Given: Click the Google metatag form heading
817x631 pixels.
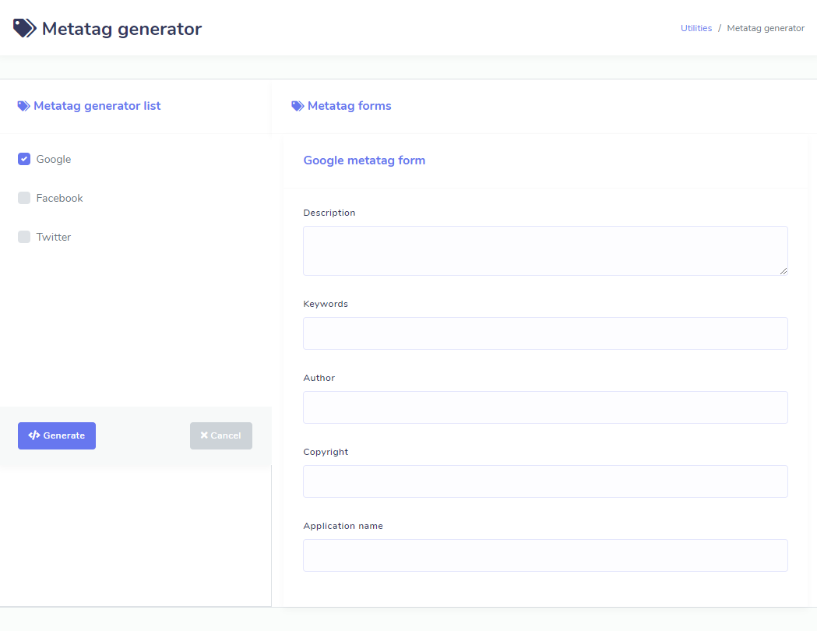Looking at the screenshot, I should 364,160.
